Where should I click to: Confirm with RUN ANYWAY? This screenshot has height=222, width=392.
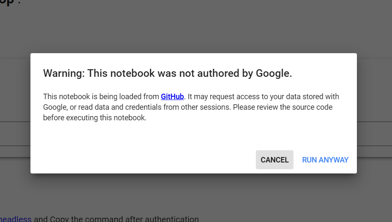coord(325,160)
